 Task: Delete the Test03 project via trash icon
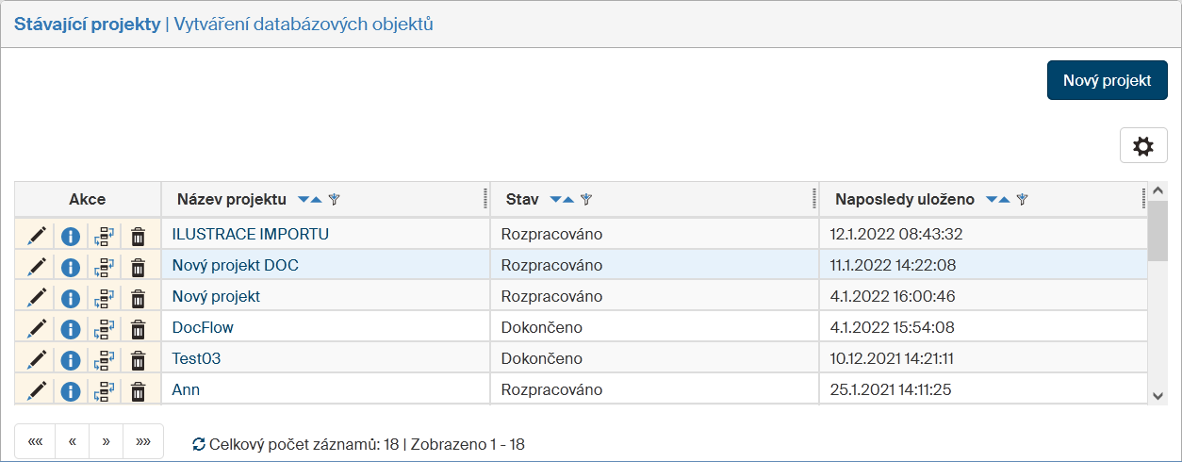point(138,359)
